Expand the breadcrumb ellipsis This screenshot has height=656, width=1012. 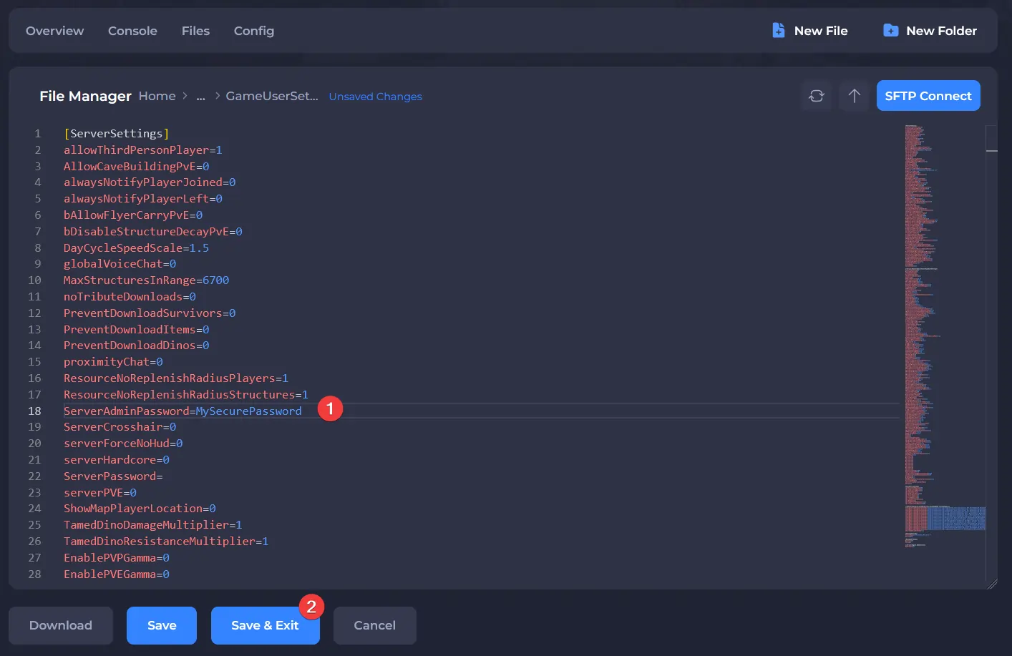pyautogui.click(x=200, y=97)
